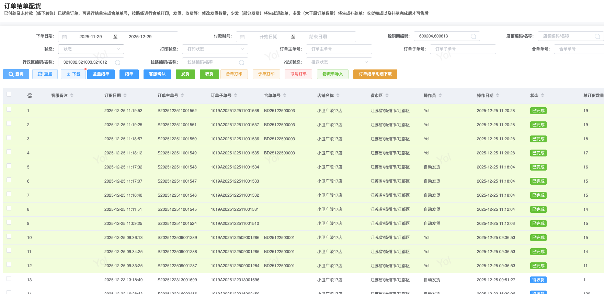Viewport: 604px width, 294px height.
Task: Open the 状态 dropdown filter
Action: [91, 49]
